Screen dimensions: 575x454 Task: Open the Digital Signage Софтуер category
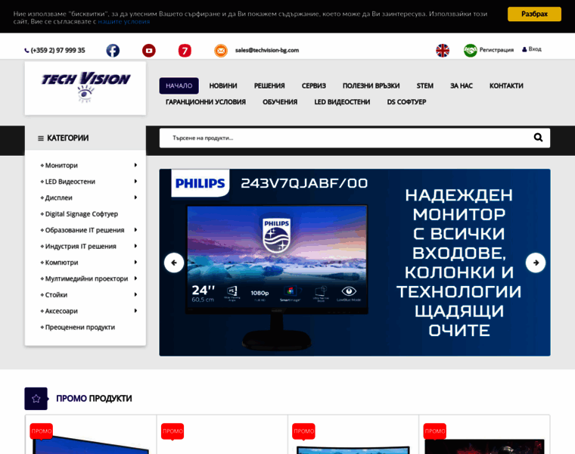[x=82, y=214]
